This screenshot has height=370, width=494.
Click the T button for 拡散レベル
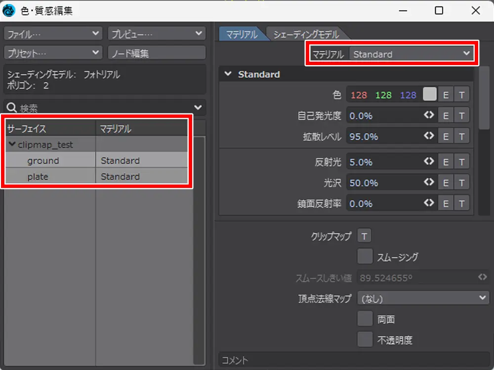(x=462, y=136)
